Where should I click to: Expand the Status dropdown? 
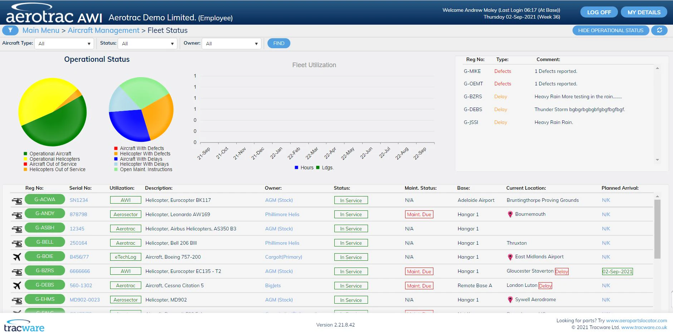point(147,43)
